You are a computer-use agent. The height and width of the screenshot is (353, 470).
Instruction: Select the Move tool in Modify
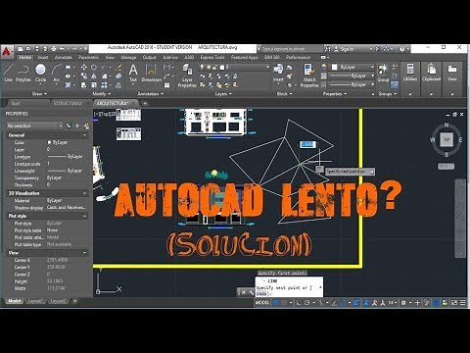[84, 68]
